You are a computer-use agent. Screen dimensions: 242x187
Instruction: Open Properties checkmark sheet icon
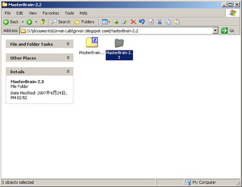click(151, 22)
